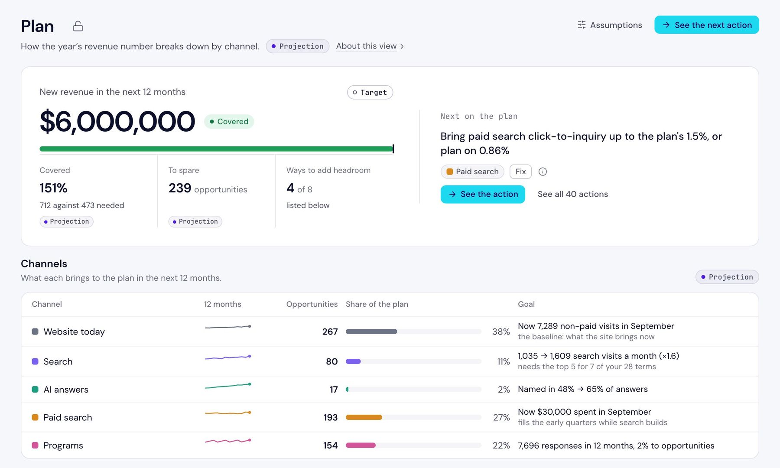The image size is (780, 468).
Task: Click the gray swatch for Website today
Action: coord(35,331)
